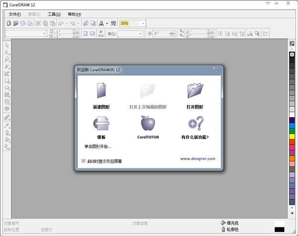
Task: Open the 工具(O) menu
Action: pos(54,14)
